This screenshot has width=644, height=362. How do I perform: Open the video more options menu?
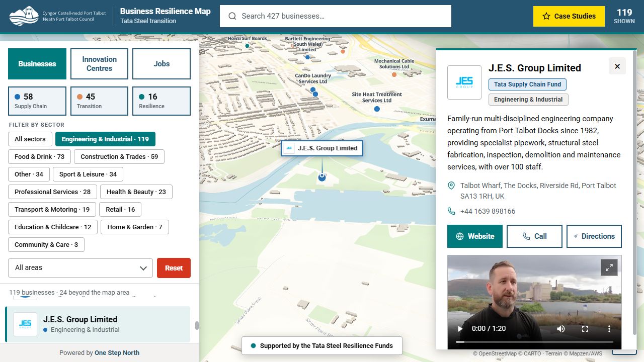click(x=609, y=328)
